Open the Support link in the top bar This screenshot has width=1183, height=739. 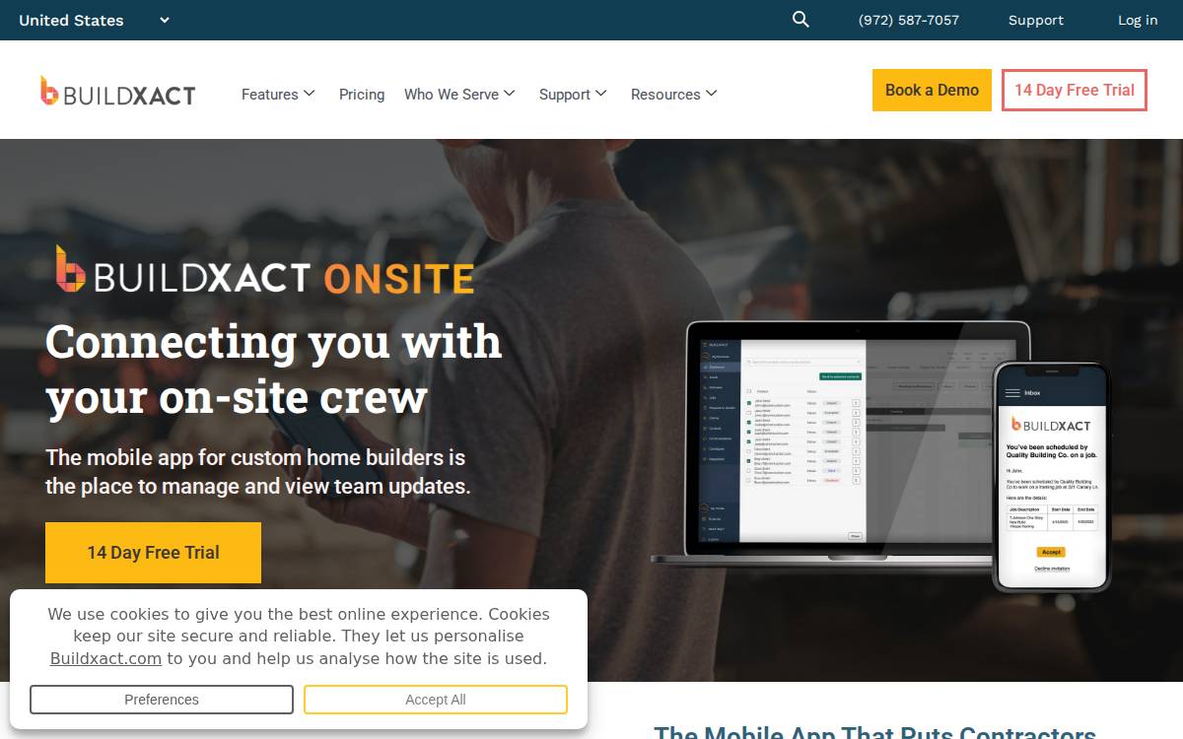[1036, 20]
